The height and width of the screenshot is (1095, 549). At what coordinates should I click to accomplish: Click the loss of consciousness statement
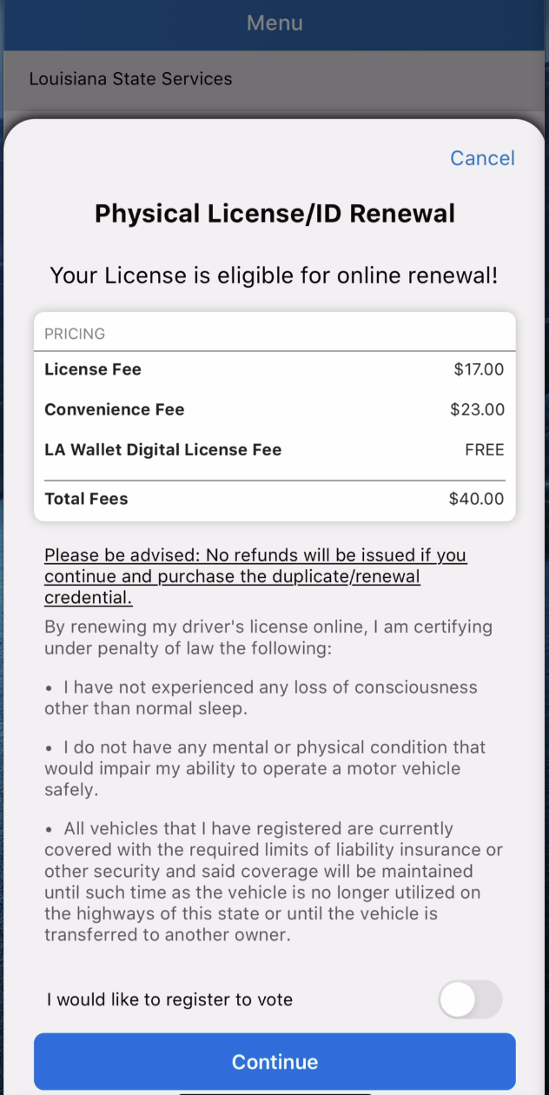pyautogui.click(x=261, y=698)
